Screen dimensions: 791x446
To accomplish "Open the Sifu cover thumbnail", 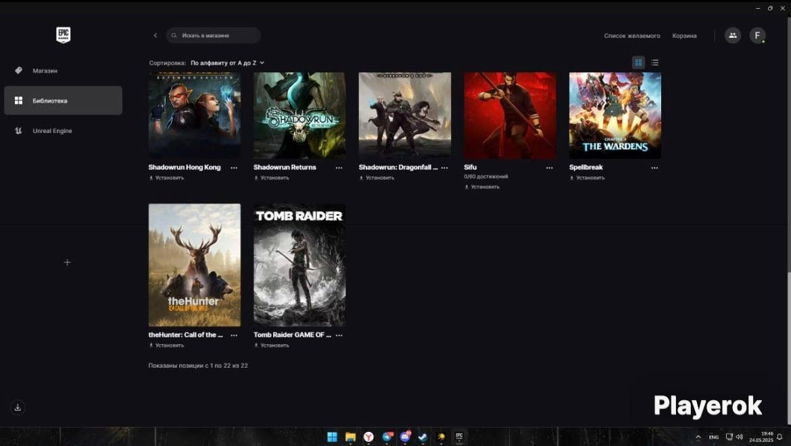I will [510, 115].
